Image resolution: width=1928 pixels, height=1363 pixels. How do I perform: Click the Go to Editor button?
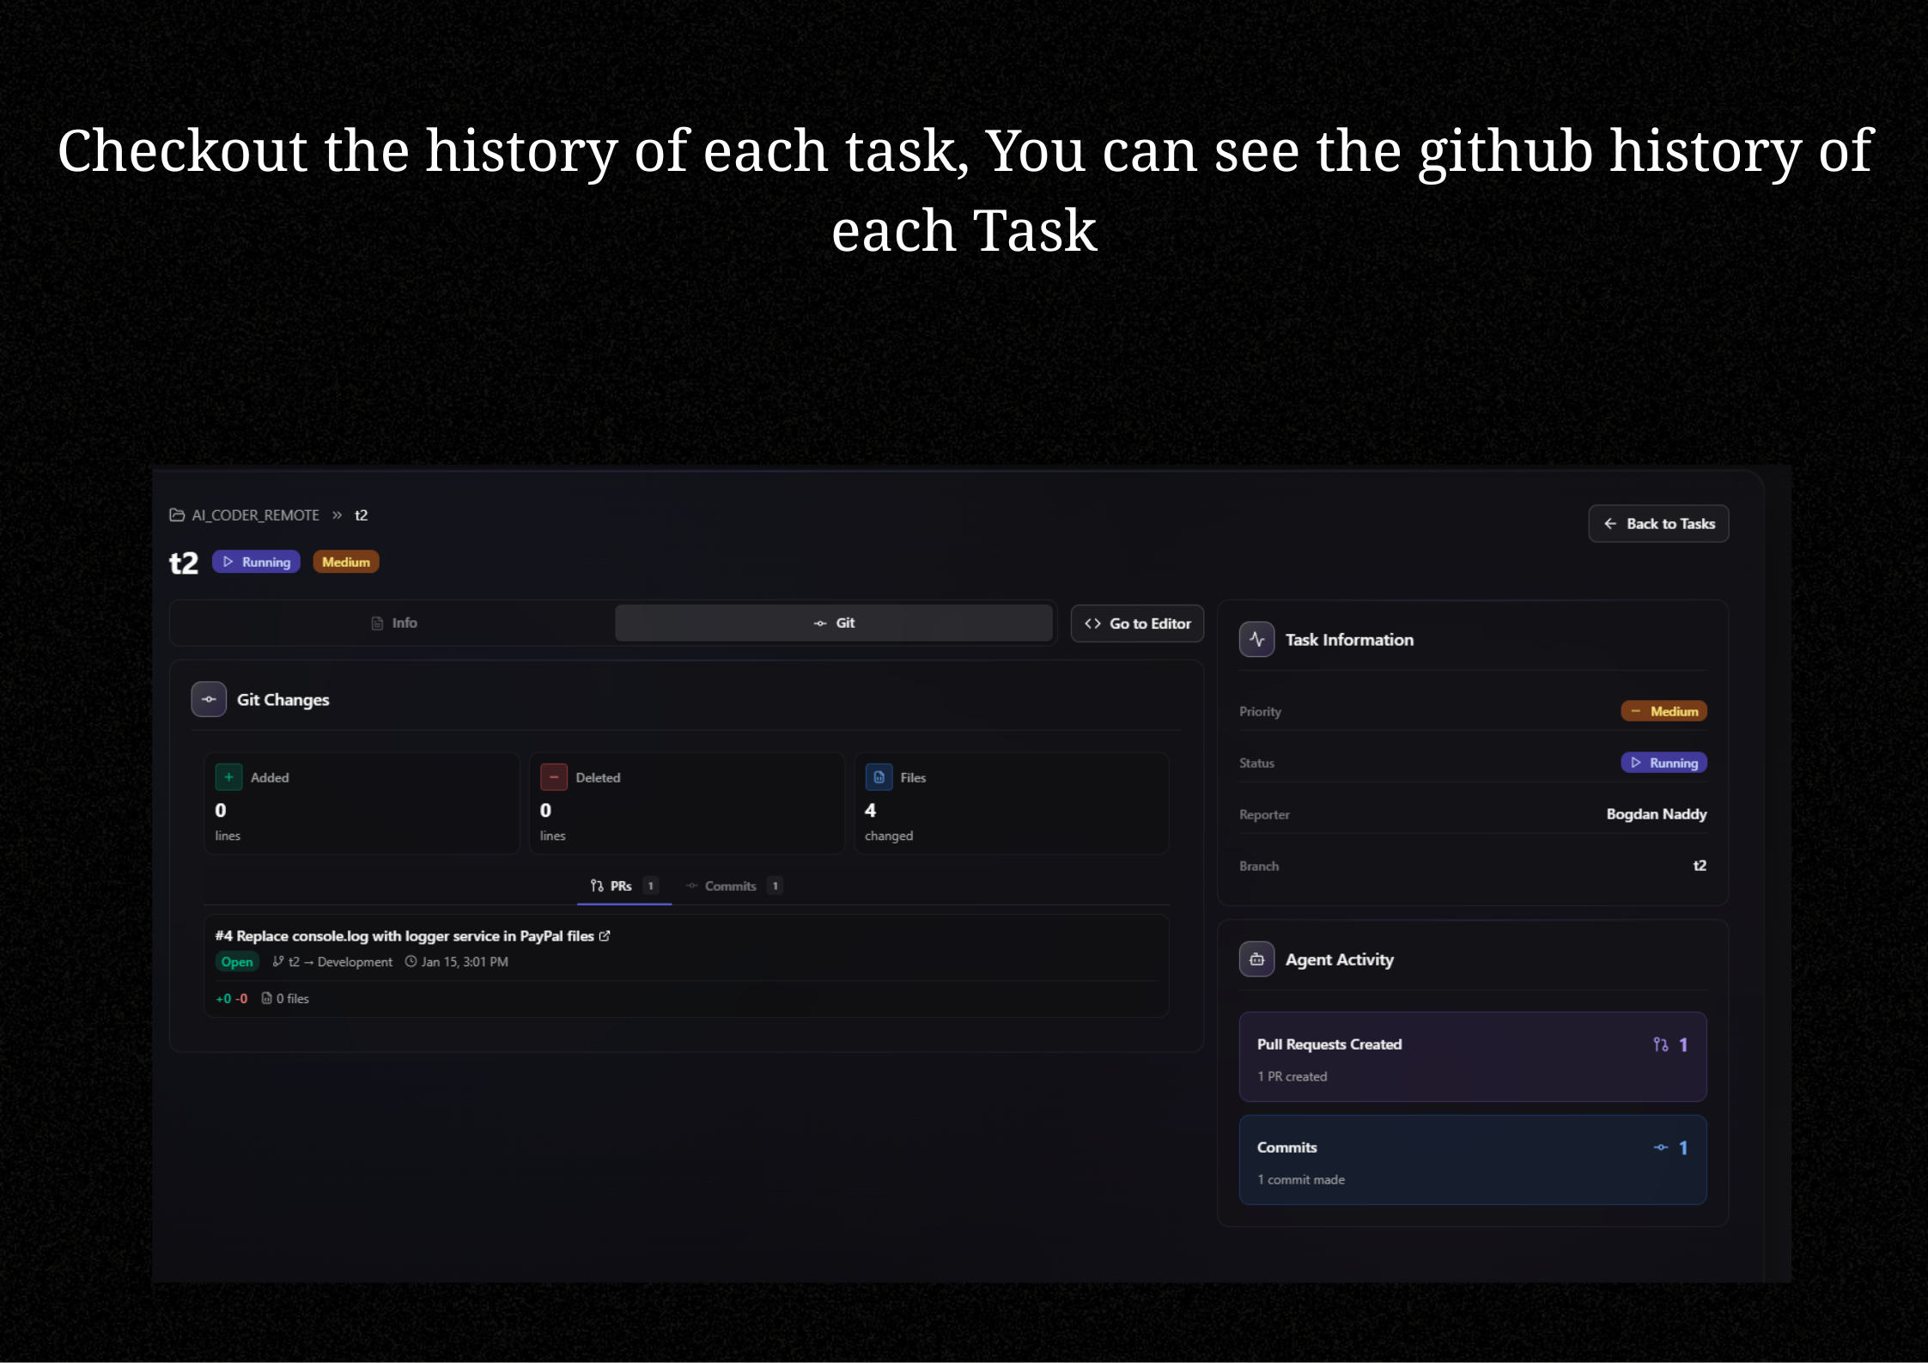(1137, 624)
